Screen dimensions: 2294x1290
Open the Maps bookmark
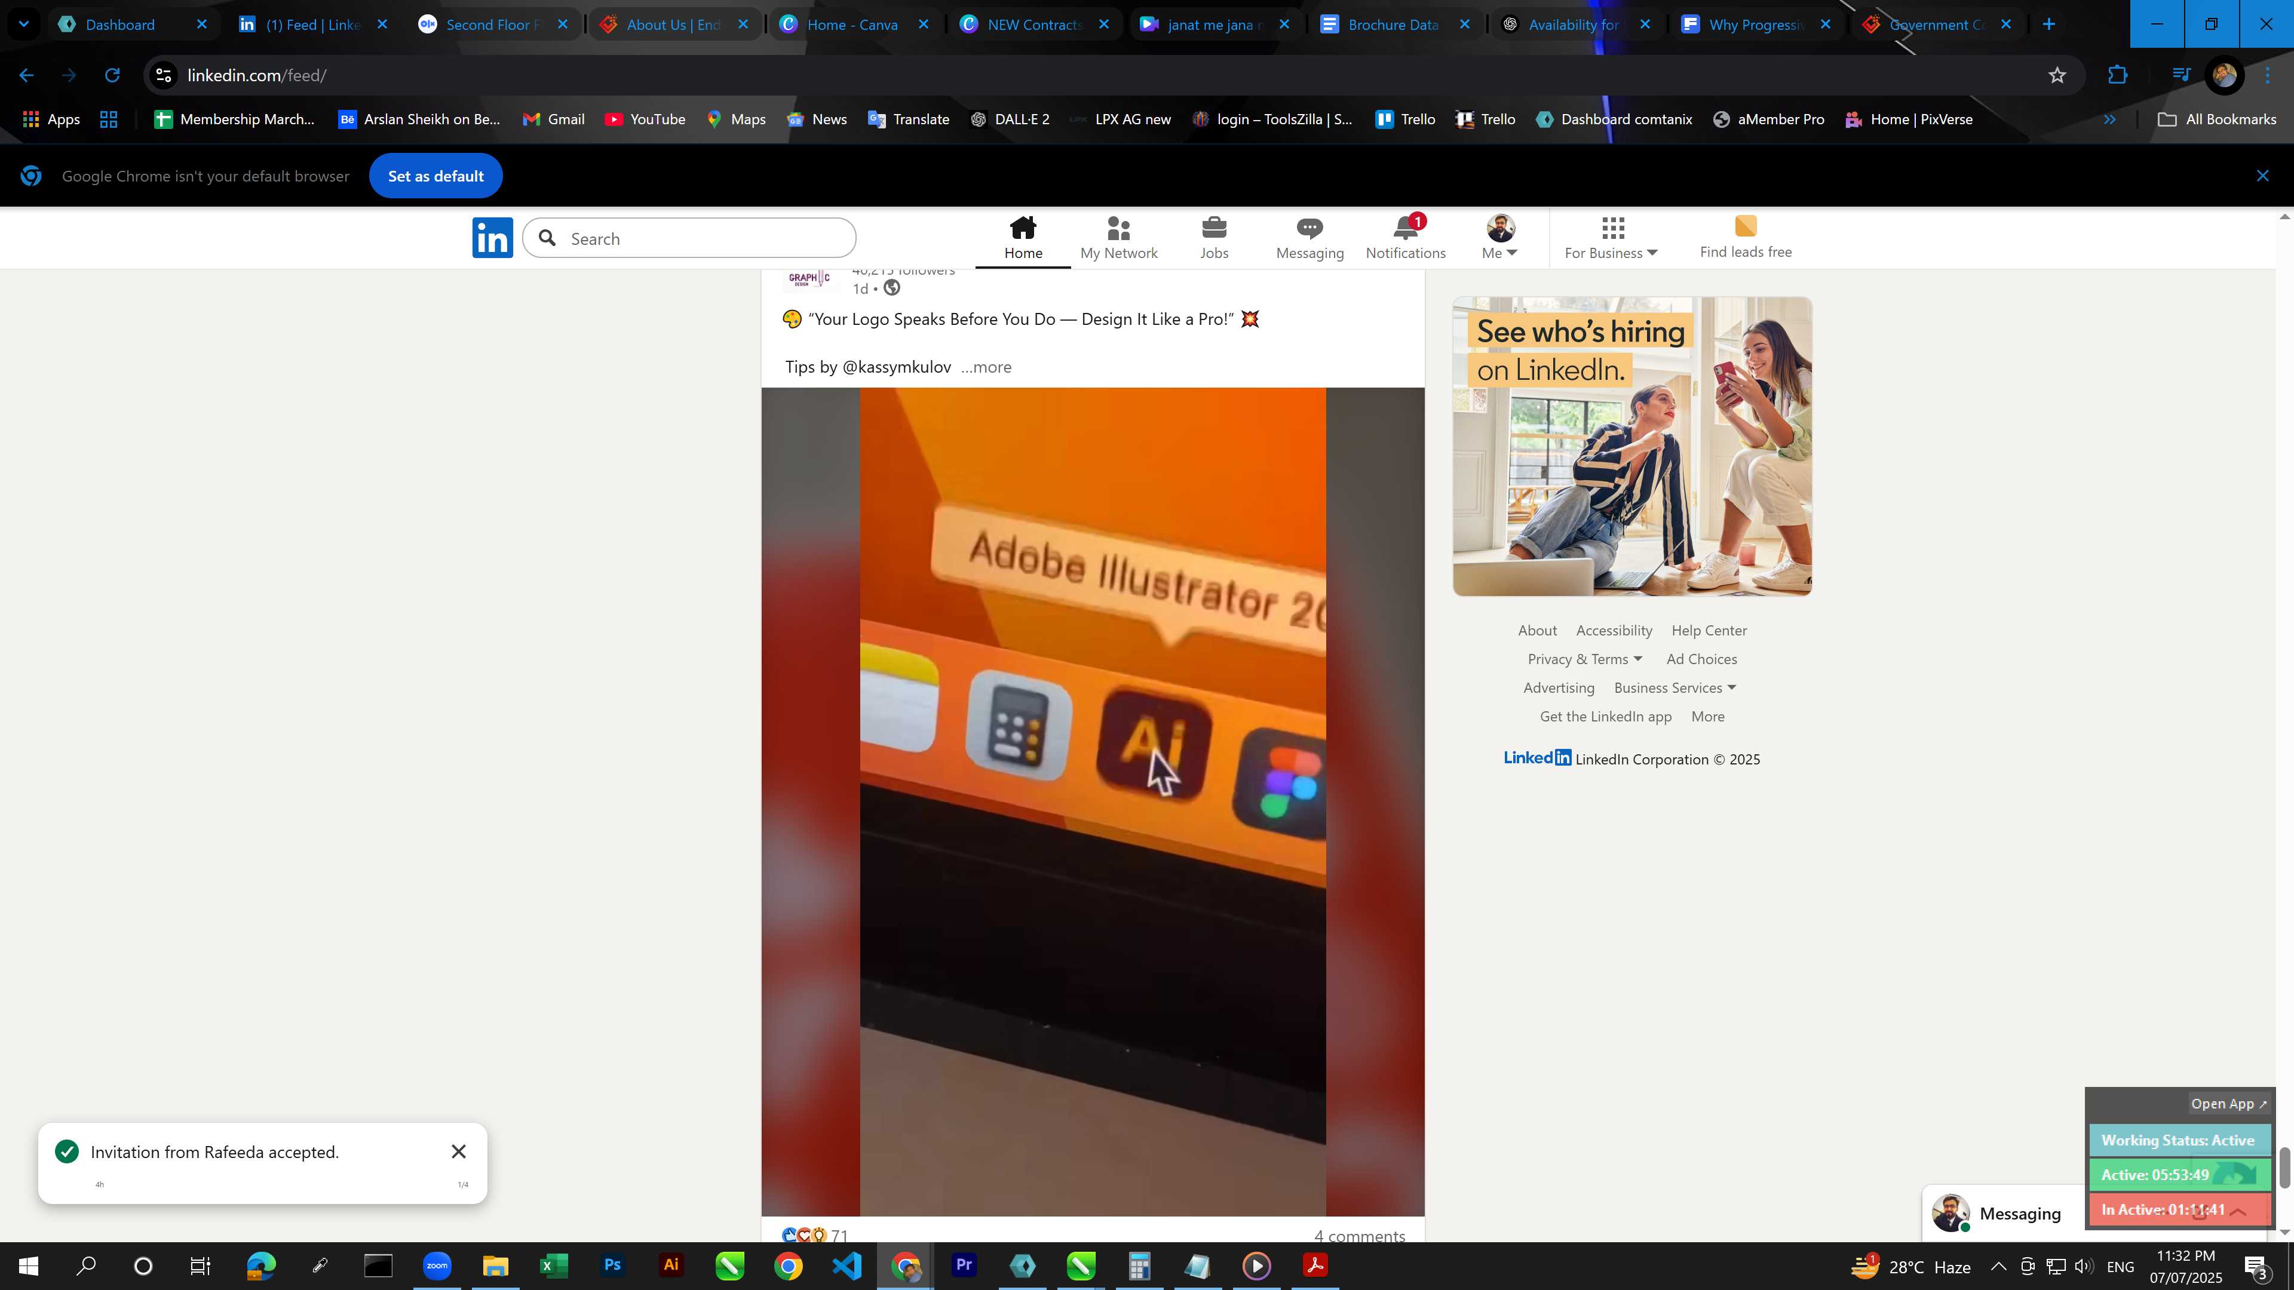[735, 119]
